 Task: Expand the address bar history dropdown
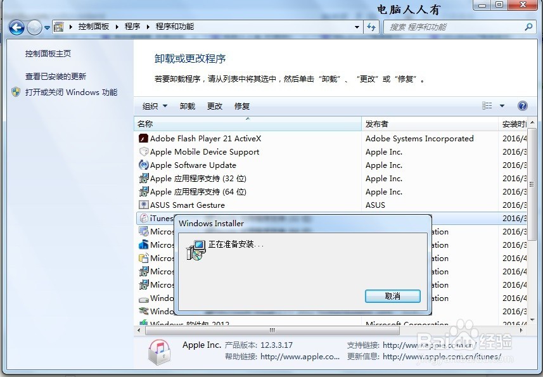click(357, 27)
